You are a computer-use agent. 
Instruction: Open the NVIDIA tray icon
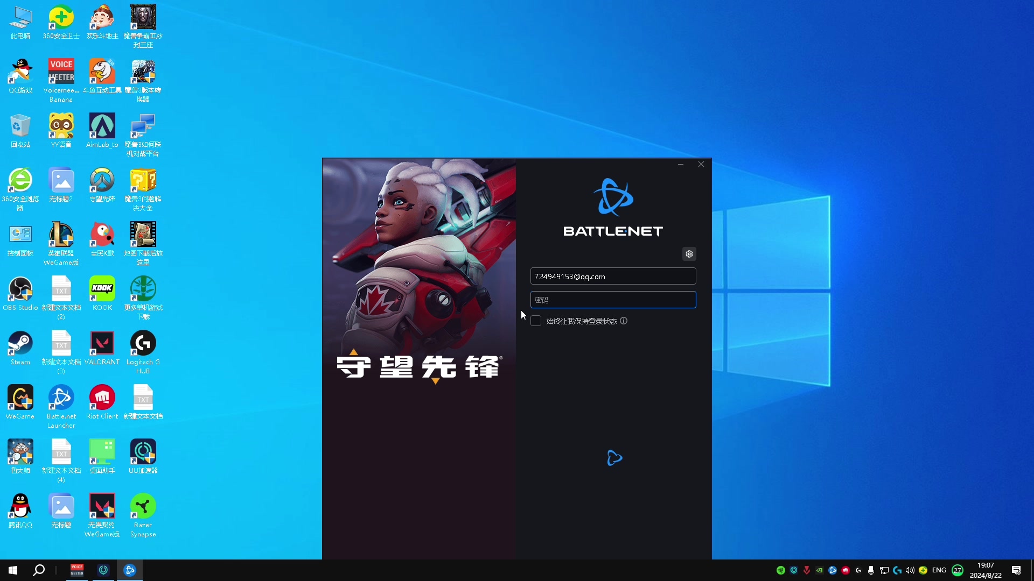[x=819, y=570]
